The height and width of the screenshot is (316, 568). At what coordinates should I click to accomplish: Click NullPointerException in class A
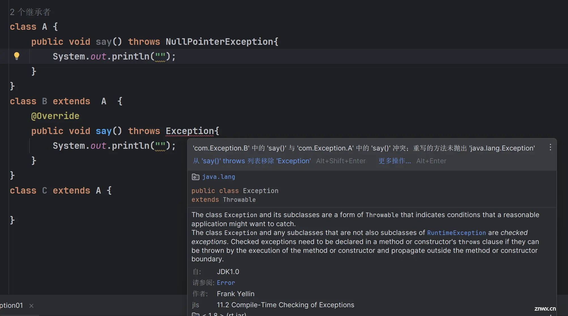[219, 42]
